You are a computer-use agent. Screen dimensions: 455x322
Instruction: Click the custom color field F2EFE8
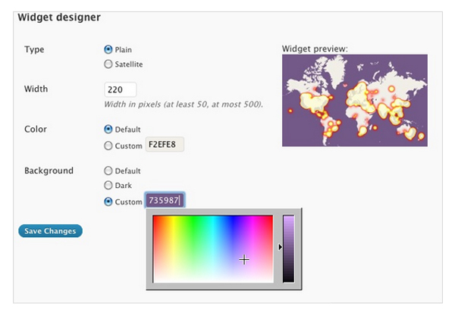pyautogui.click(x=165, y=145)
